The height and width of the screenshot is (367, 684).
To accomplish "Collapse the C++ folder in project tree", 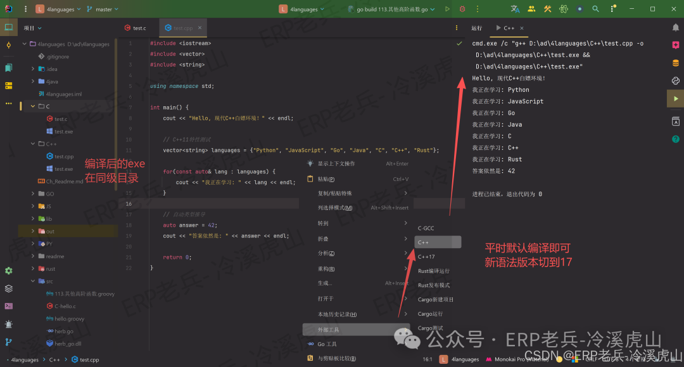I will (33, 144).
